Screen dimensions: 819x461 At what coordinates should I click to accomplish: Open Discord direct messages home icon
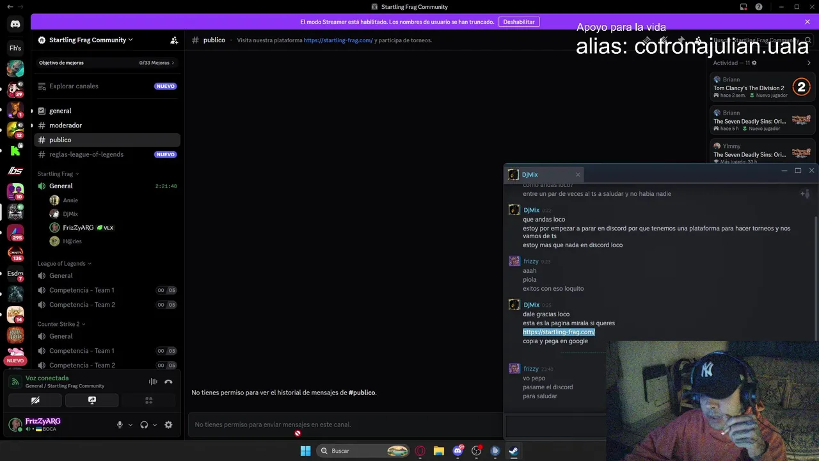(x=15, y=24)
